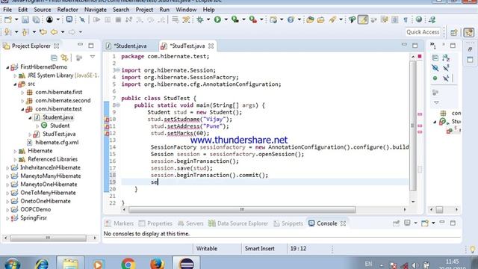
Task: Click the Debug bug icon
Action: 200,20
